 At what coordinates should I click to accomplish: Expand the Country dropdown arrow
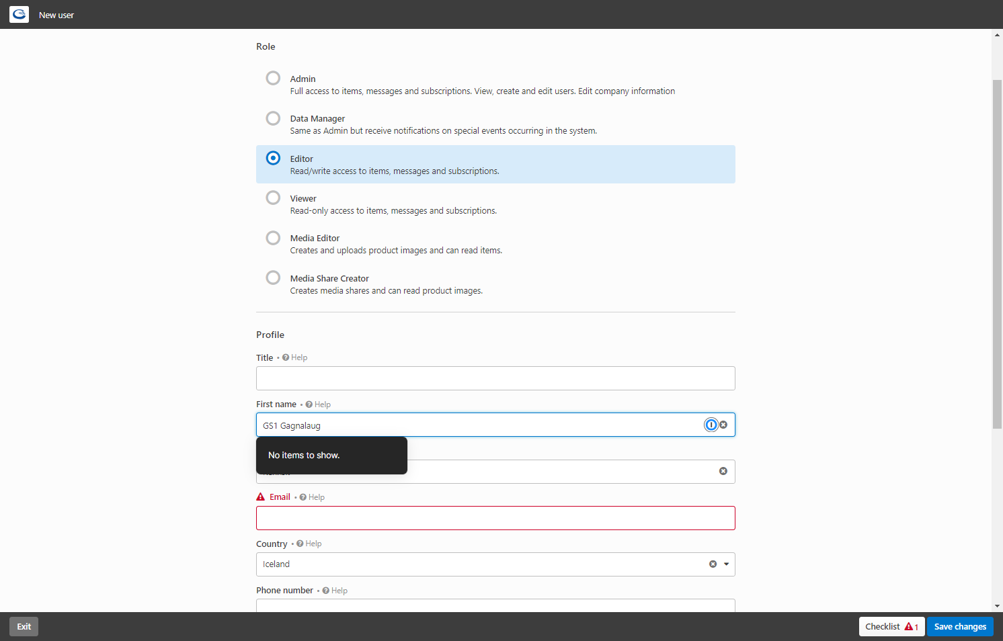726,564
